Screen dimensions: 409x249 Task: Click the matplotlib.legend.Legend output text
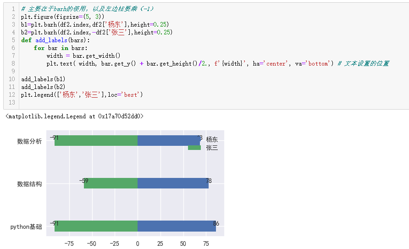pos(74,116)
